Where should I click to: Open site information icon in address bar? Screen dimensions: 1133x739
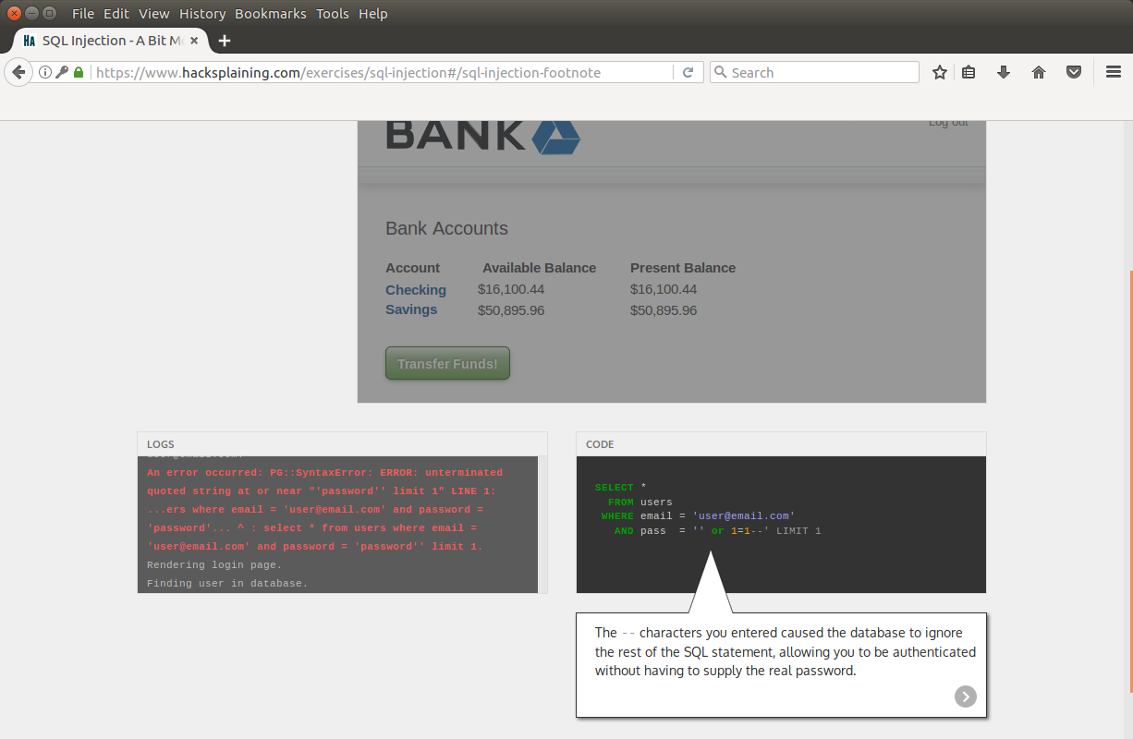[44, 72]
